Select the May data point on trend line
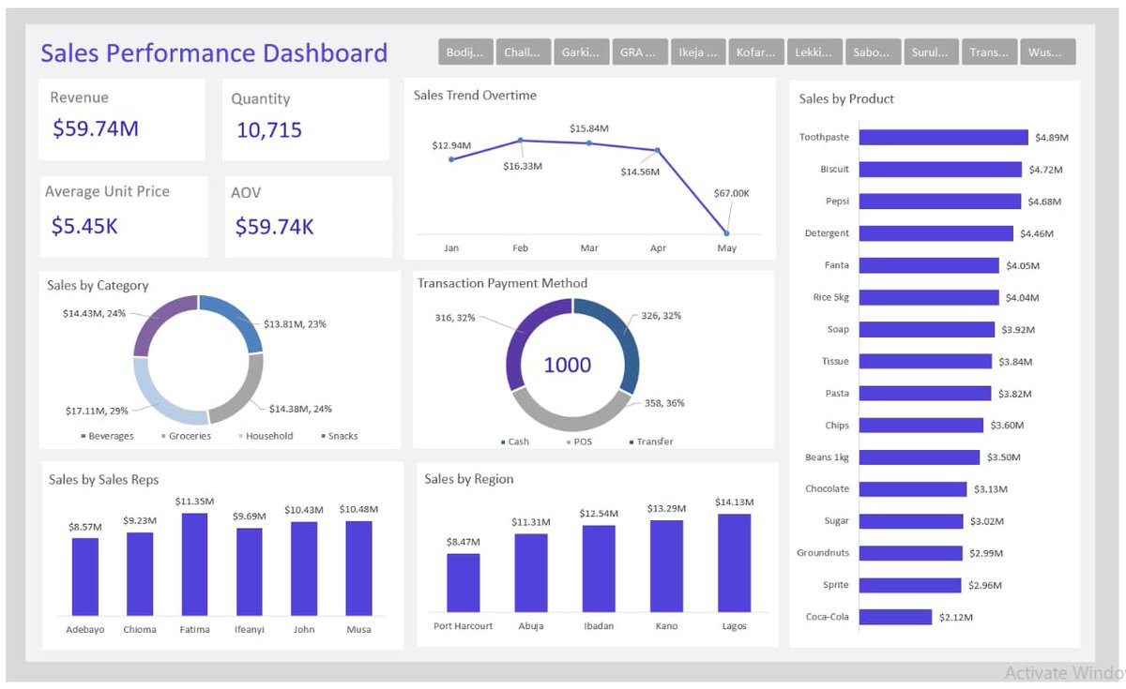 (x=726, y=232)
